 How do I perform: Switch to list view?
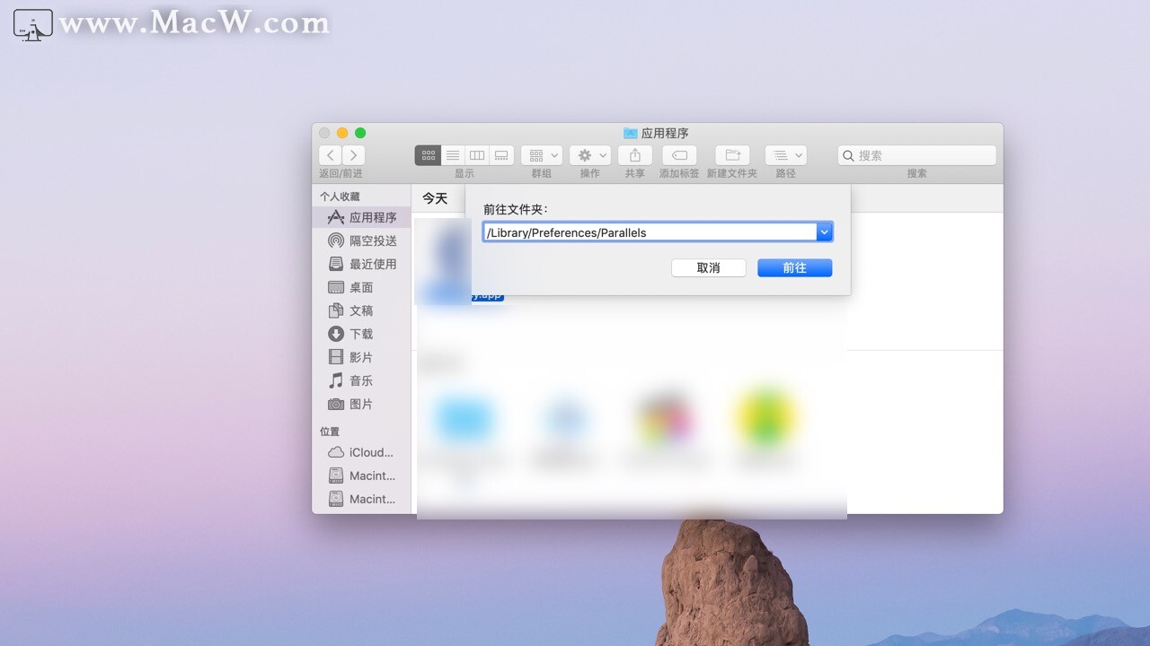click(x=453, y=155)
